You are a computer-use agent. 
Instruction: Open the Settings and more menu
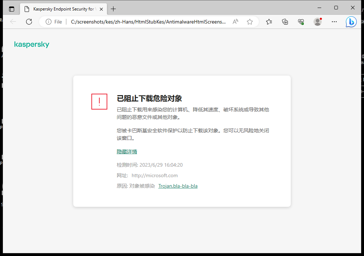(x=334, y=21)
